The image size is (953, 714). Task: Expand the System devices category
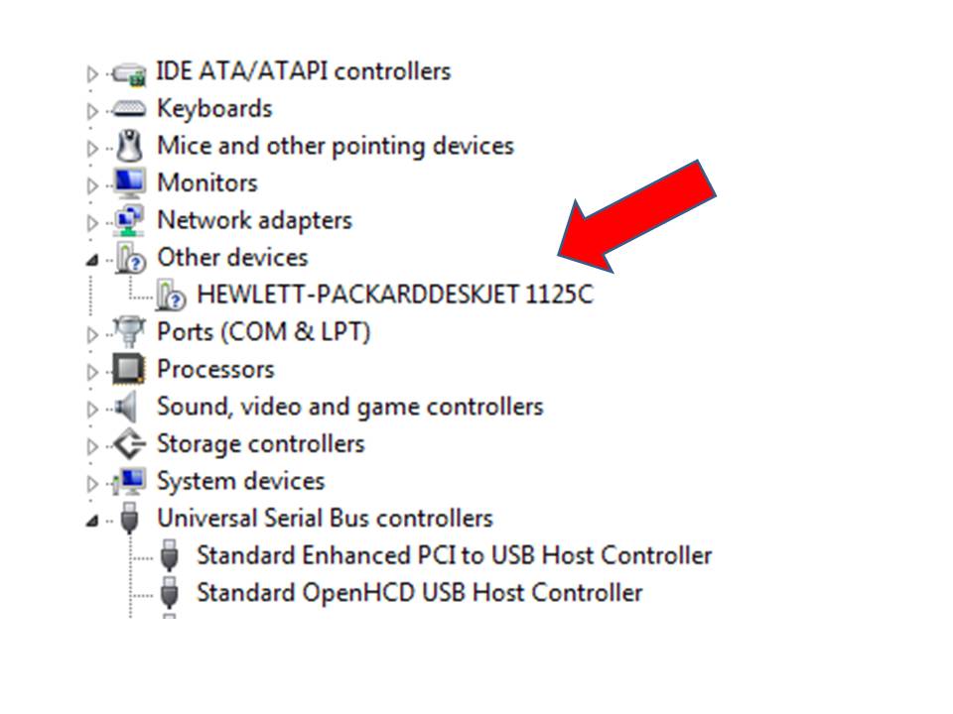pyautogui.click(x=92, y=483)
